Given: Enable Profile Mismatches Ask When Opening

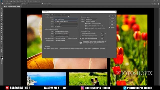Looking at the screenshot, I should tap(55, 38).
